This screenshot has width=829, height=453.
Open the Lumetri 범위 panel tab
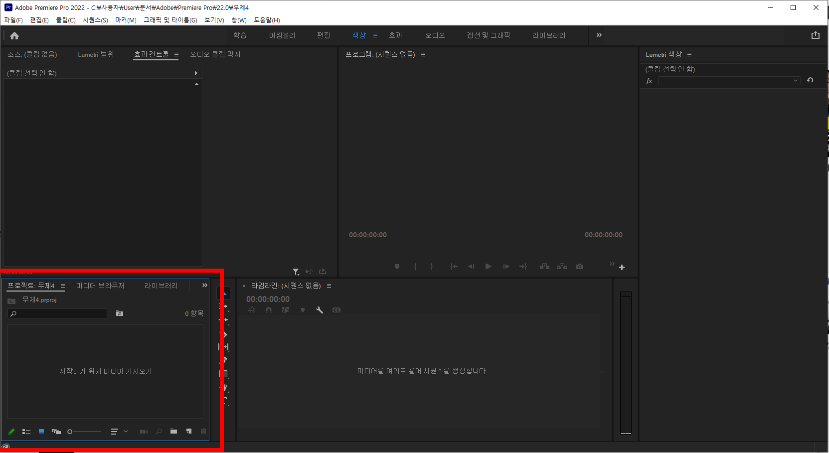point(96,54)
